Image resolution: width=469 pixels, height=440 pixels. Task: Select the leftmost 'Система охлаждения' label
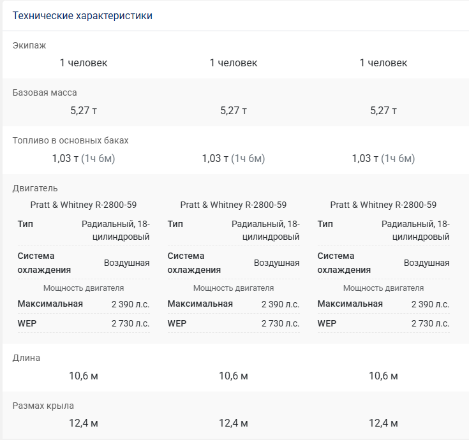(44, 263)
